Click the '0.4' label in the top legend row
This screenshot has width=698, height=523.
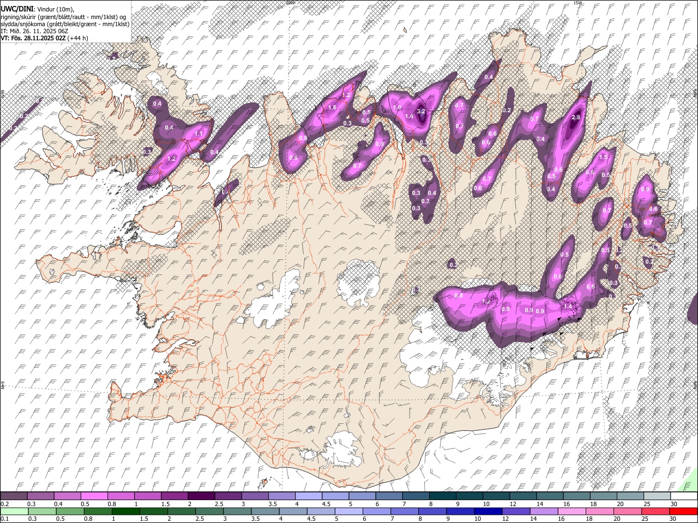pos(58,504)
